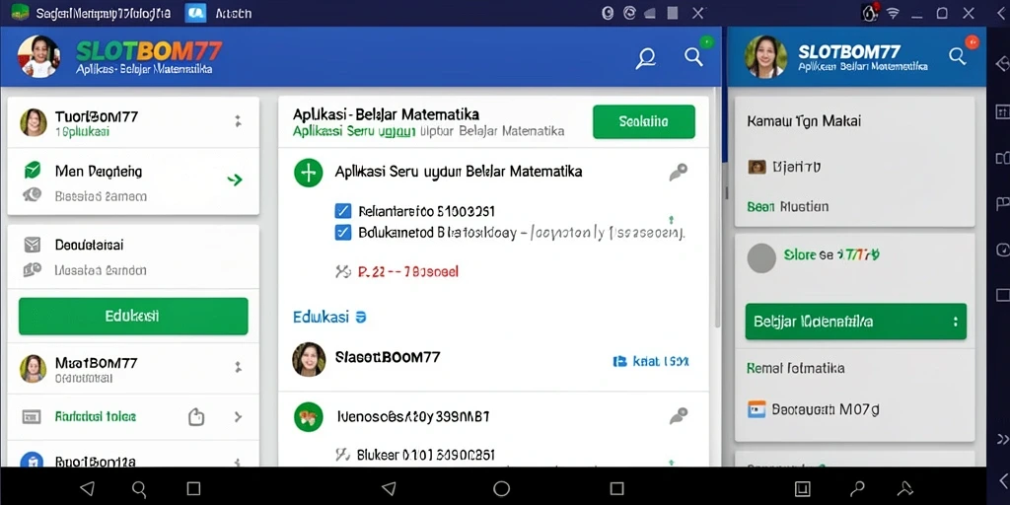
Task: Click the gray circle avatar beside Slore
Action: 761,258
